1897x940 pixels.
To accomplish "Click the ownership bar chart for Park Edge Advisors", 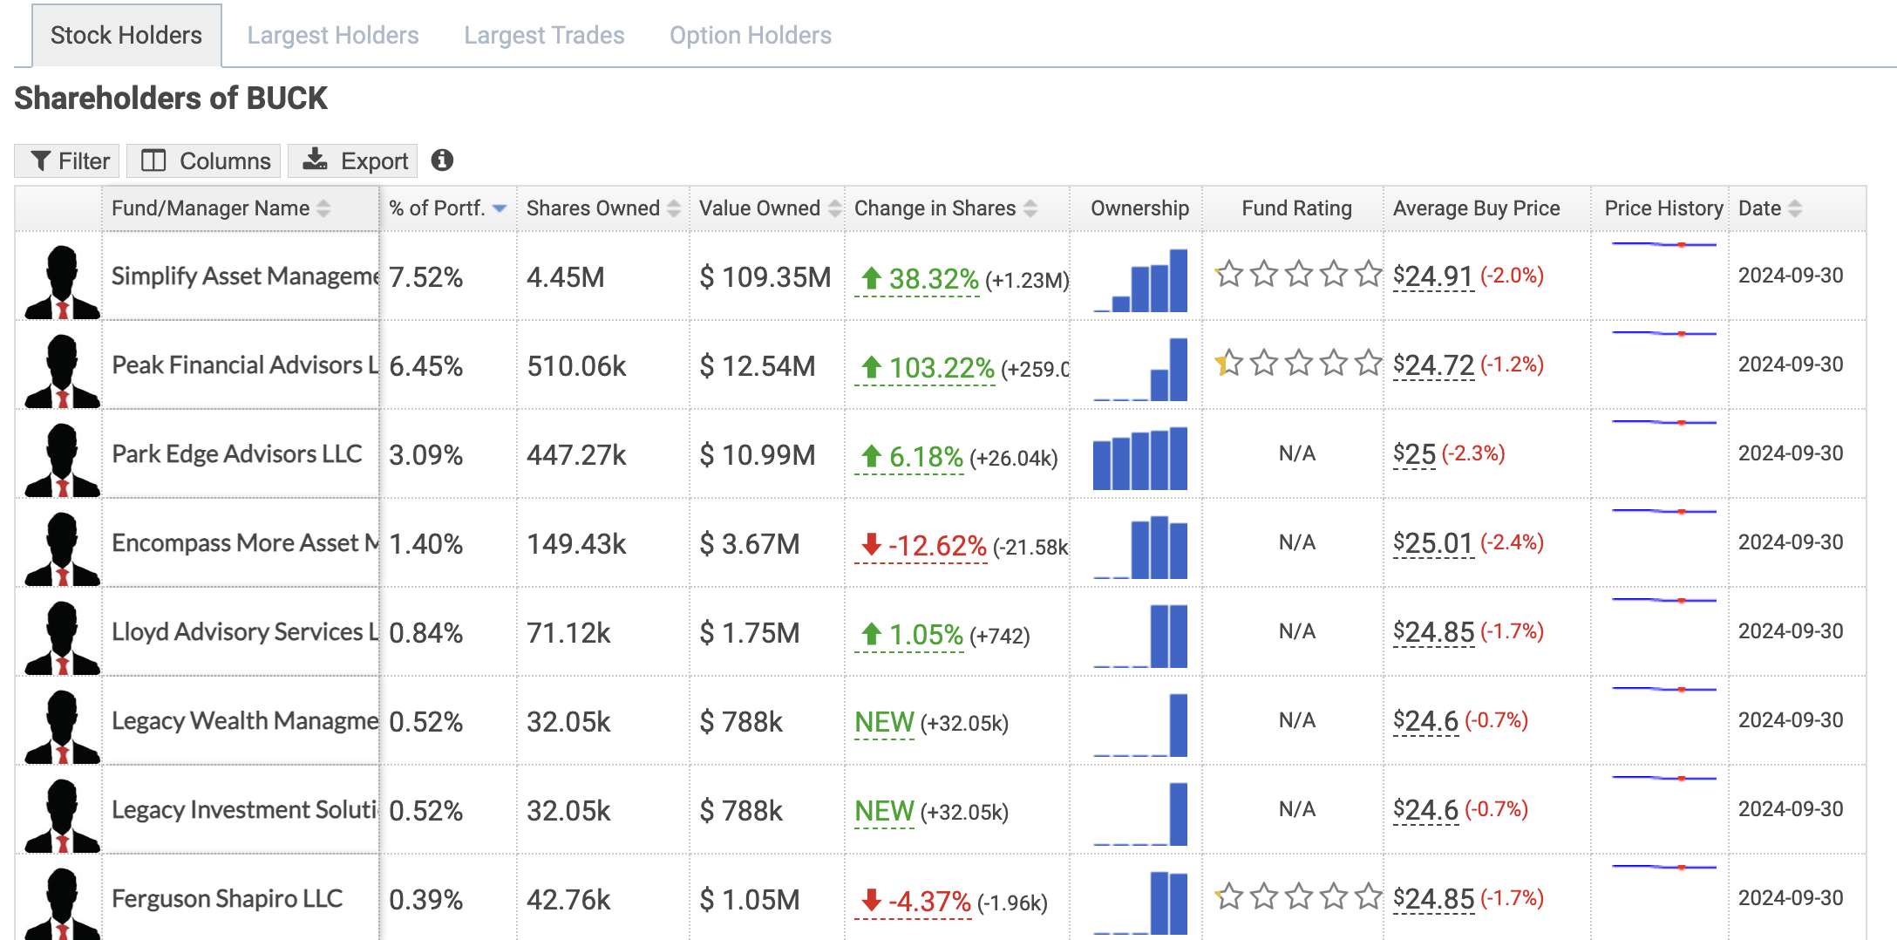I will pyautogui.click(x=1139, y=455).
